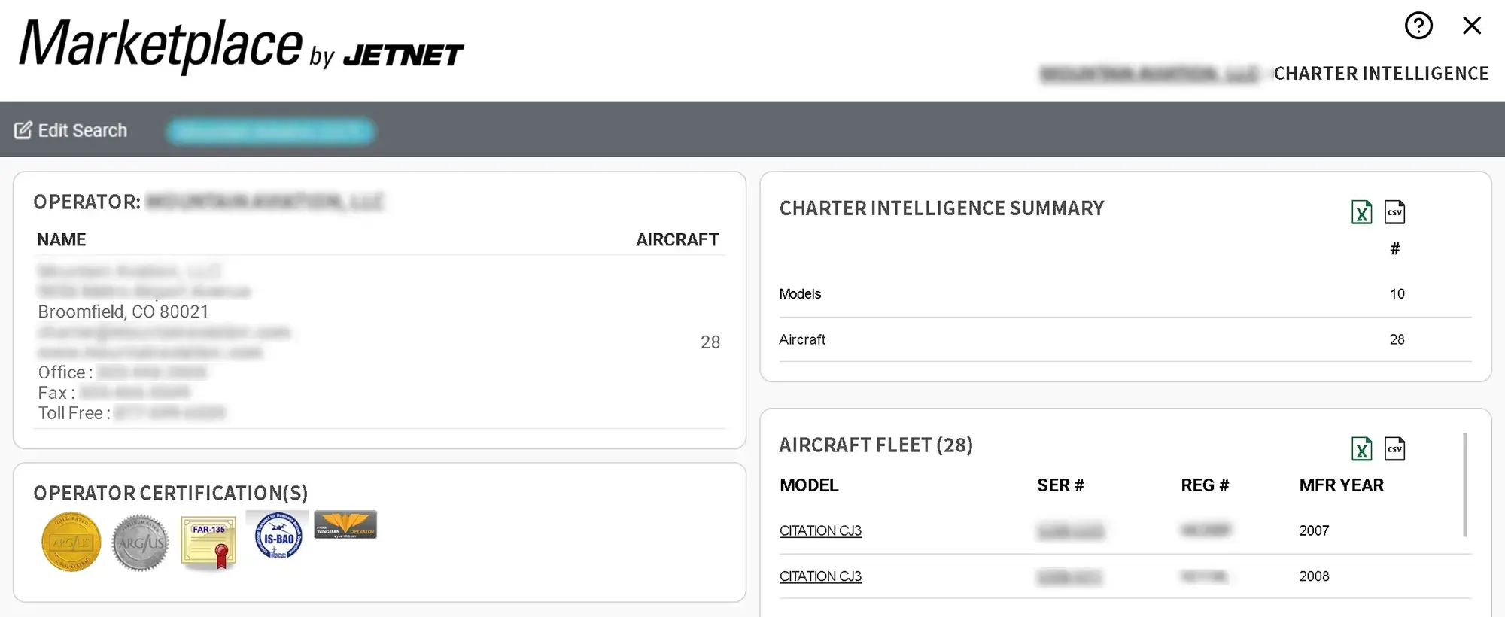Image resolution: width=1505 pixels, height=617 pixels.
Task: Click the Edit Search button
Action: [71, 130]
